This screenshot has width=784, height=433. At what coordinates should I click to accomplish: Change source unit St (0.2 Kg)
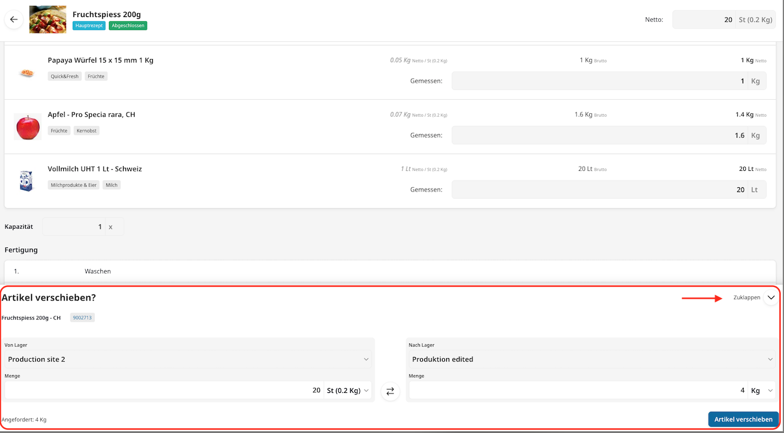tap(348, 390)
